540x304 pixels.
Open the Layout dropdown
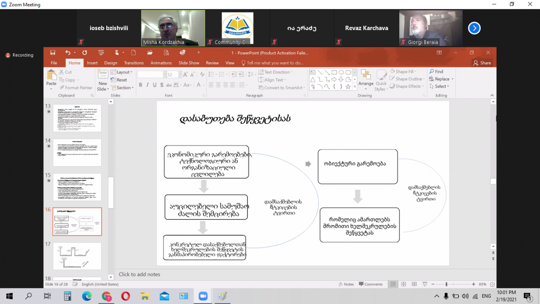click(122, 72)
